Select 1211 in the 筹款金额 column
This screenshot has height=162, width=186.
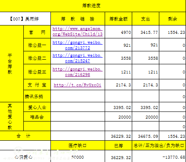click(x=118, y=72)
